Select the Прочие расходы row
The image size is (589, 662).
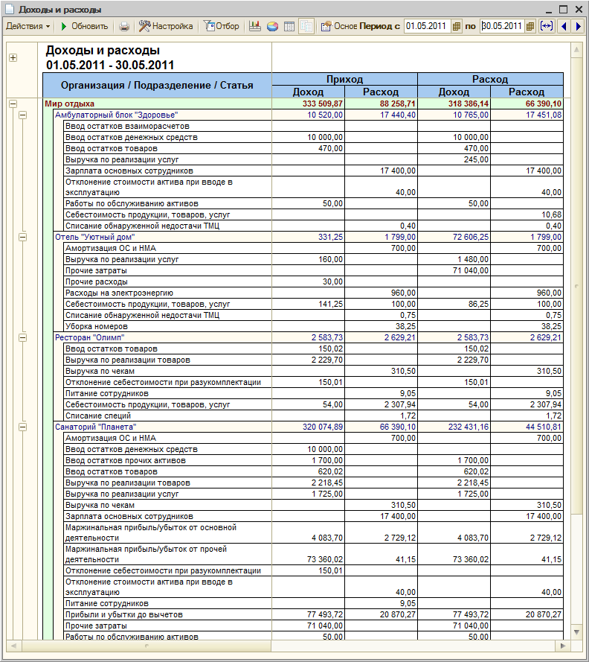(x=313, y=282)
